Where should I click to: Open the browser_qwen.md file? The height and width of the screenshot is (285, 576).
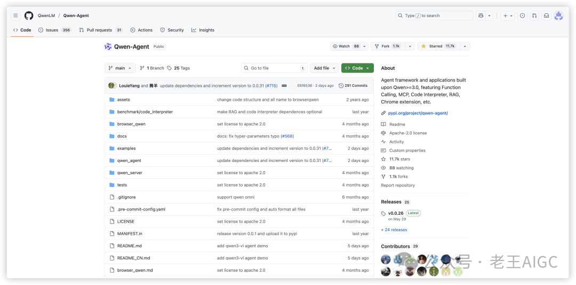[135, 270]
